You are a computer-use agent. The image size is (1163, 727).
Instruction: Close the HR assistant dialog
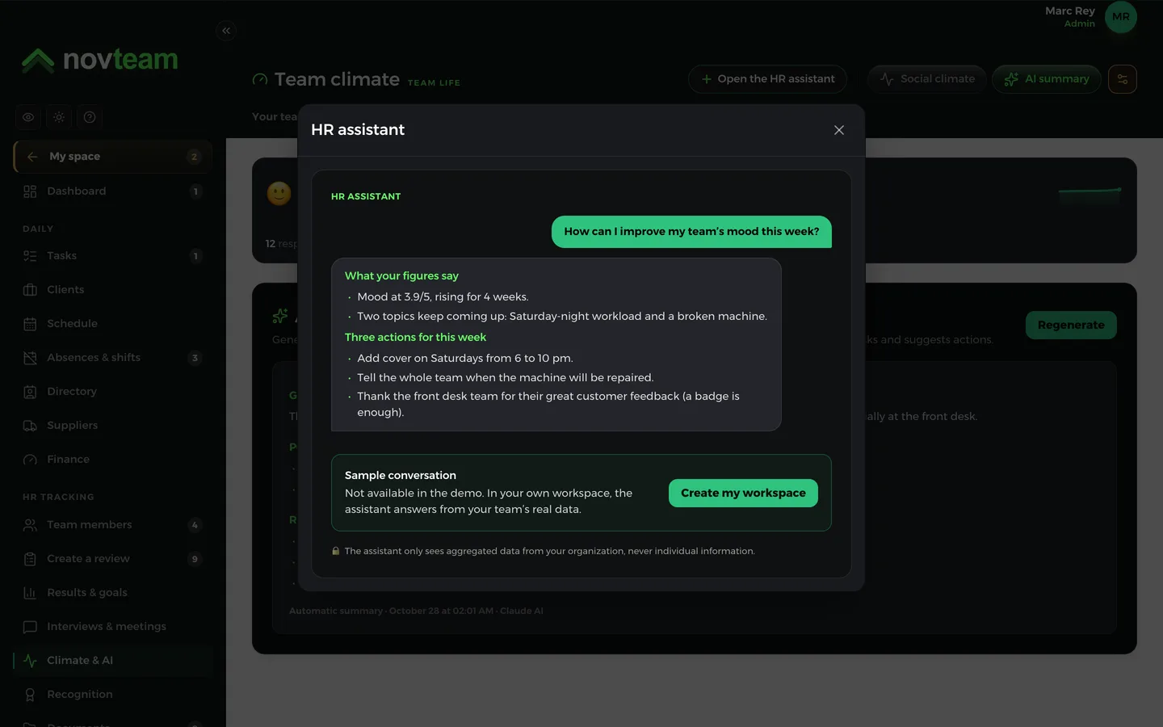pos(839,130)
